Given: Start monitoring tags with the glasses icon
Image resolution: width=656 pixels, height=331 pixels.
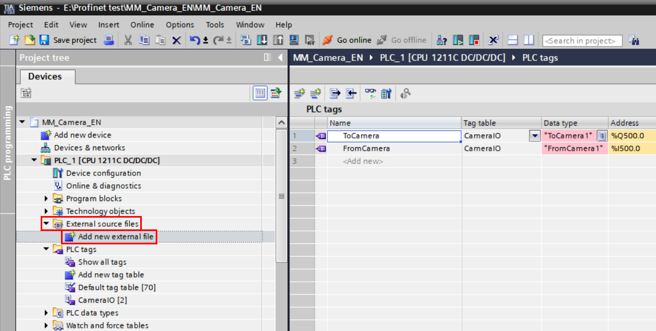Looking at the screenshot, I should [370, 93].
